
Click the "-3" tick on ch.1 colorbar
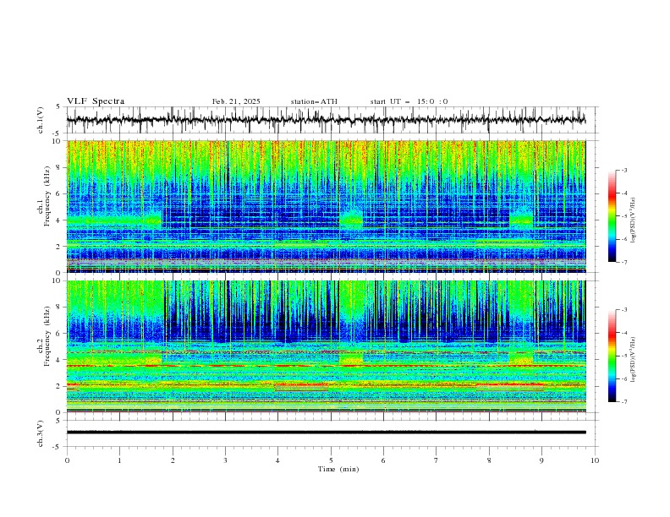(623, 170)
